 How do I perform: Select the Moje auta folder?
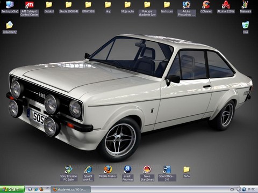click(127, 7)
